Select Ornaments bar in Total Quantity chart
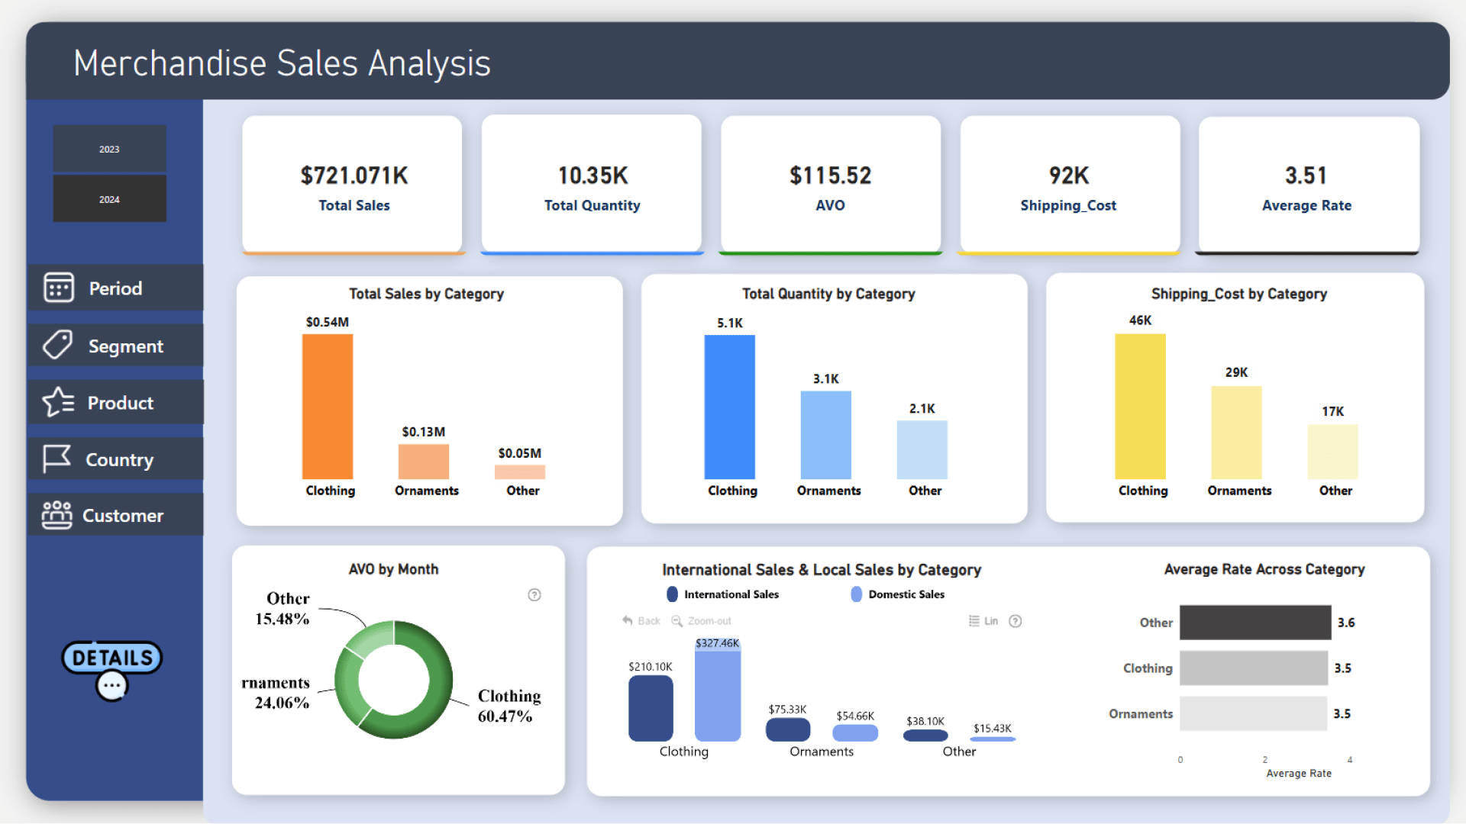This screenshot has height=824, width=1466. point(825,435)
